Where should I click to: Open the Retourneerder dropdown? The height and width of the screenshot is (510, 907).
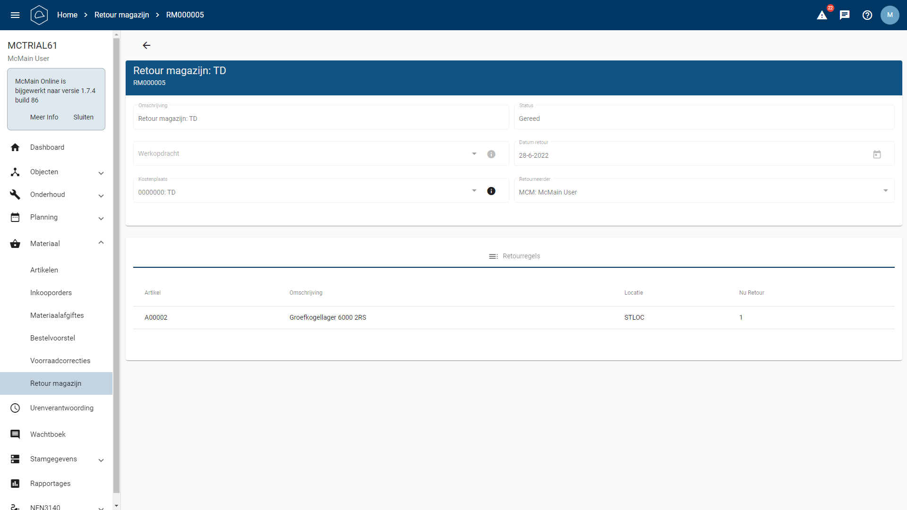(885, 191)
